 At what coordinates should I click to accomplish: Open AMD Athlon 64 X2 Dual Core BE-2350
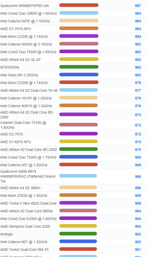tap(27, 115)
